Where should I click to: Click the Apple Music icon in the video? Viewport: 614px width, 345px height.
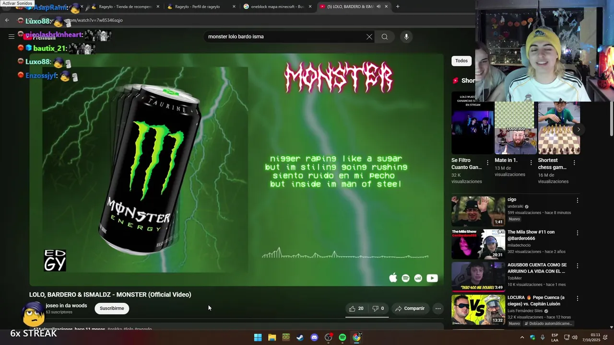[393, 278]
